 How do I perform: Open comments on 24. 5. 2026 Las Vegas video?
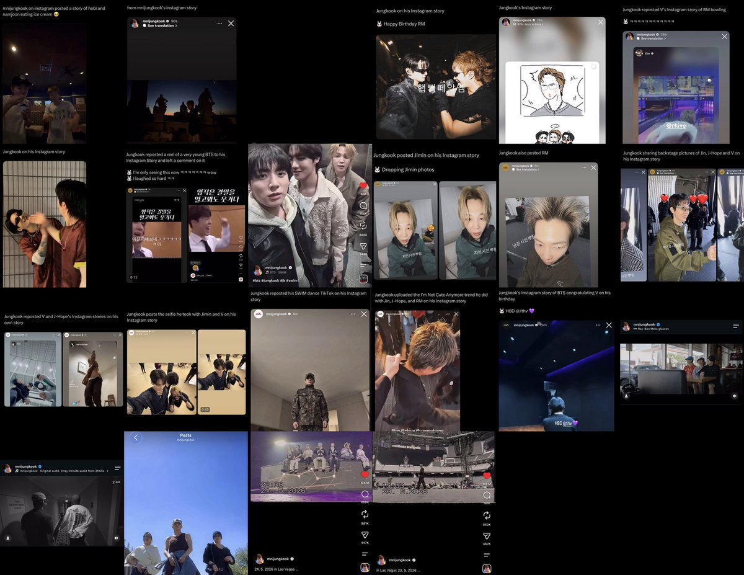tap(365, 494)
